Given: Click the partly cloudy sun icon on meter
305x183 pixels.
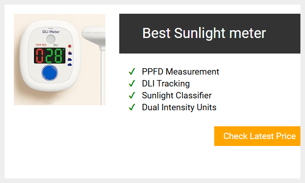Looking at the screenshot, I should [x=70, y=53].
